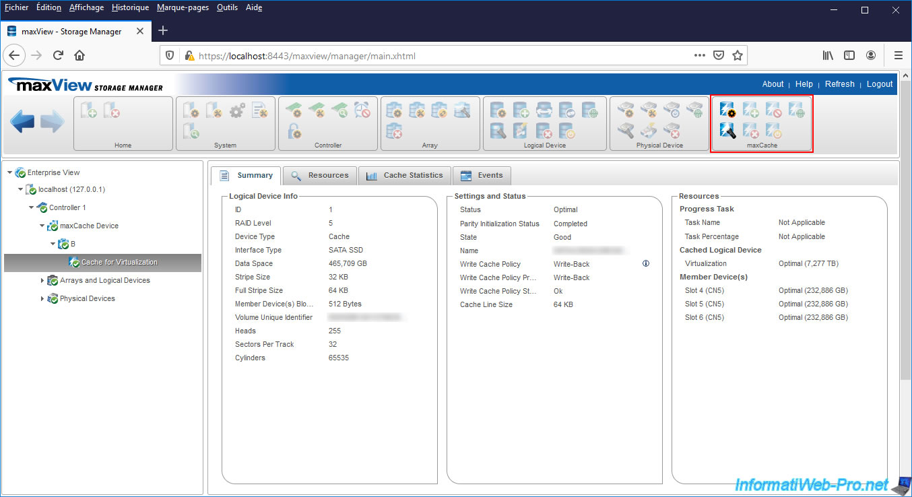
Task: Click the Controller settings icon
Action: (294, 110)
